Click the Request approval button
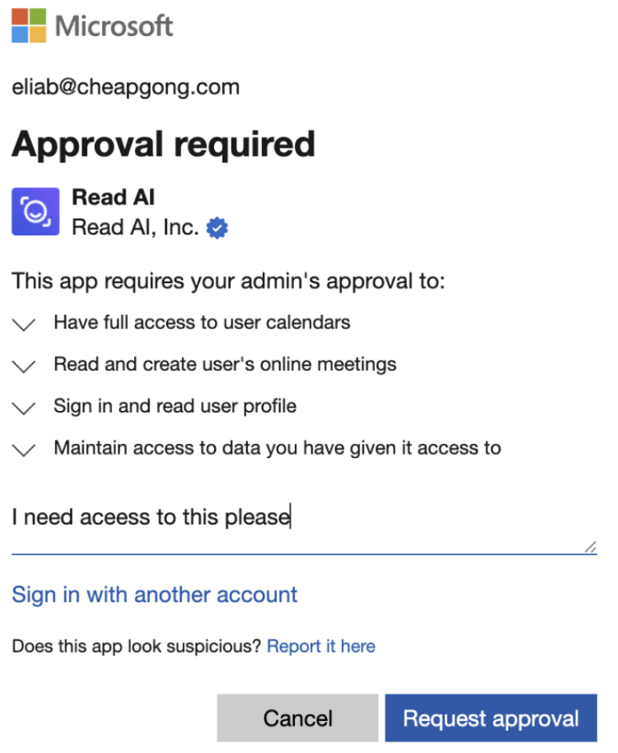 pos(491,718)
